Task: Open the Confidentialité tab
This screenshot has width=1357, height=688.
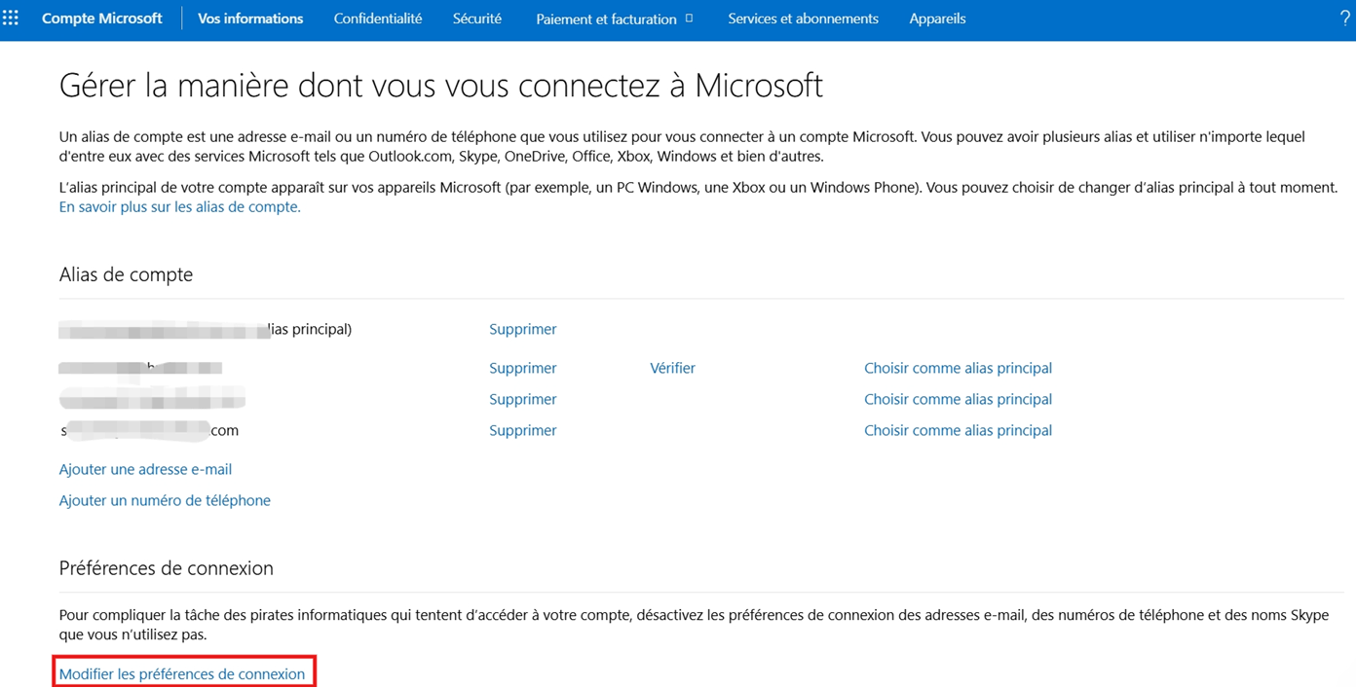Action: coord(378,18)
